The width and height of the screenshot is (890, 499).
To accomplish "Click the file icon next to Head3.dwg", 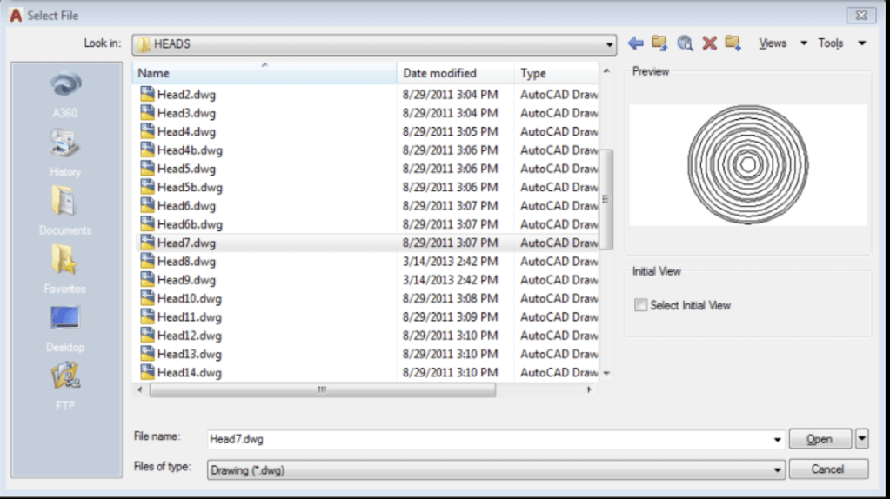I will [x=148, y=113].
